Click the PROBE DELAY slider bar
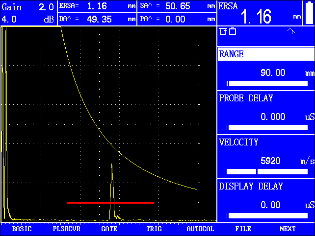 point(267,128)
